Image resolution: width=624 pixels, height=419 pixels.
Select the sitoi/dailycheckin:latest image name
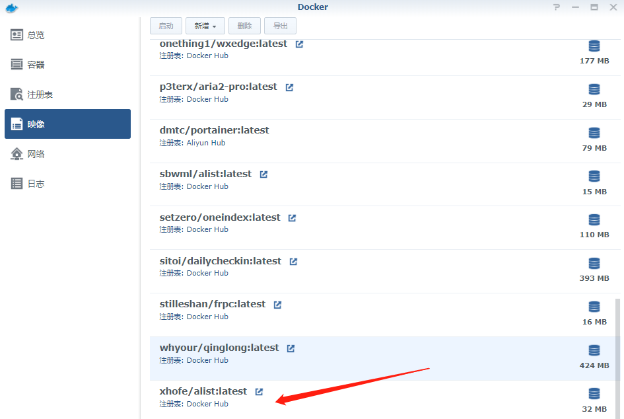click(220, 261)
